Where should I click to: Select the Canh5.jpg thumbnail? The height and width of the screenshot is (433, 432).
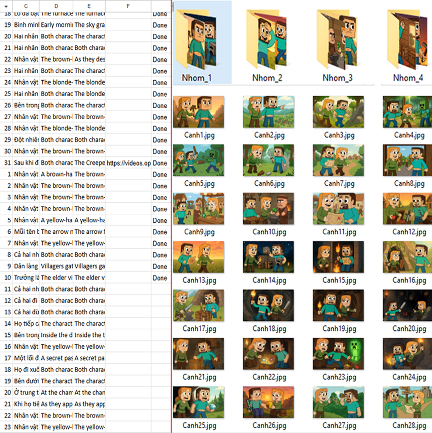[198, 160]
